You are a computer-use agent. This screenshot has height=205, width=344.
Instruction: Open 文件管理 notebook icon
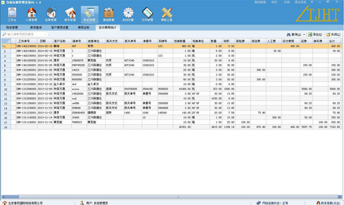pyautogui.click(x=147, y=14)
